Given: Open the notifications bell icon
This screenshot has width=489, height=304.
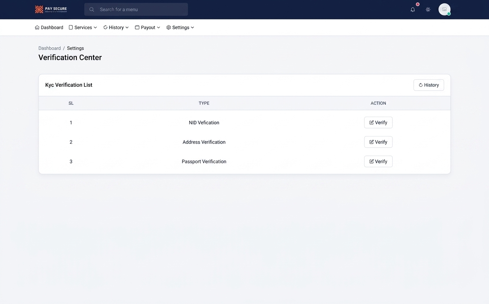Looking at the screenshot, I should [413, 10].
